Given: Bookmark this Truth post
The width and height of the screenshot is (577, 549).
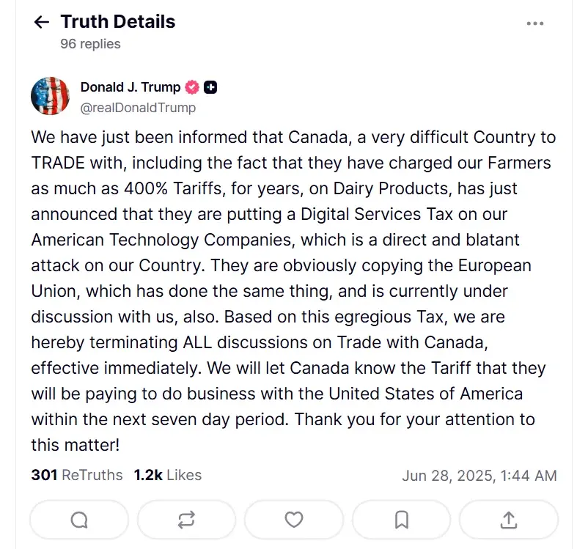Looking at the screenshot, I should pyautogui.click(x=401, y=520).
